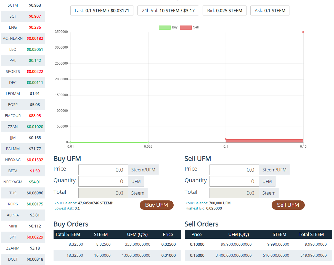
Task: Click the buy order priced 0.01000
Action: (117, 255)
